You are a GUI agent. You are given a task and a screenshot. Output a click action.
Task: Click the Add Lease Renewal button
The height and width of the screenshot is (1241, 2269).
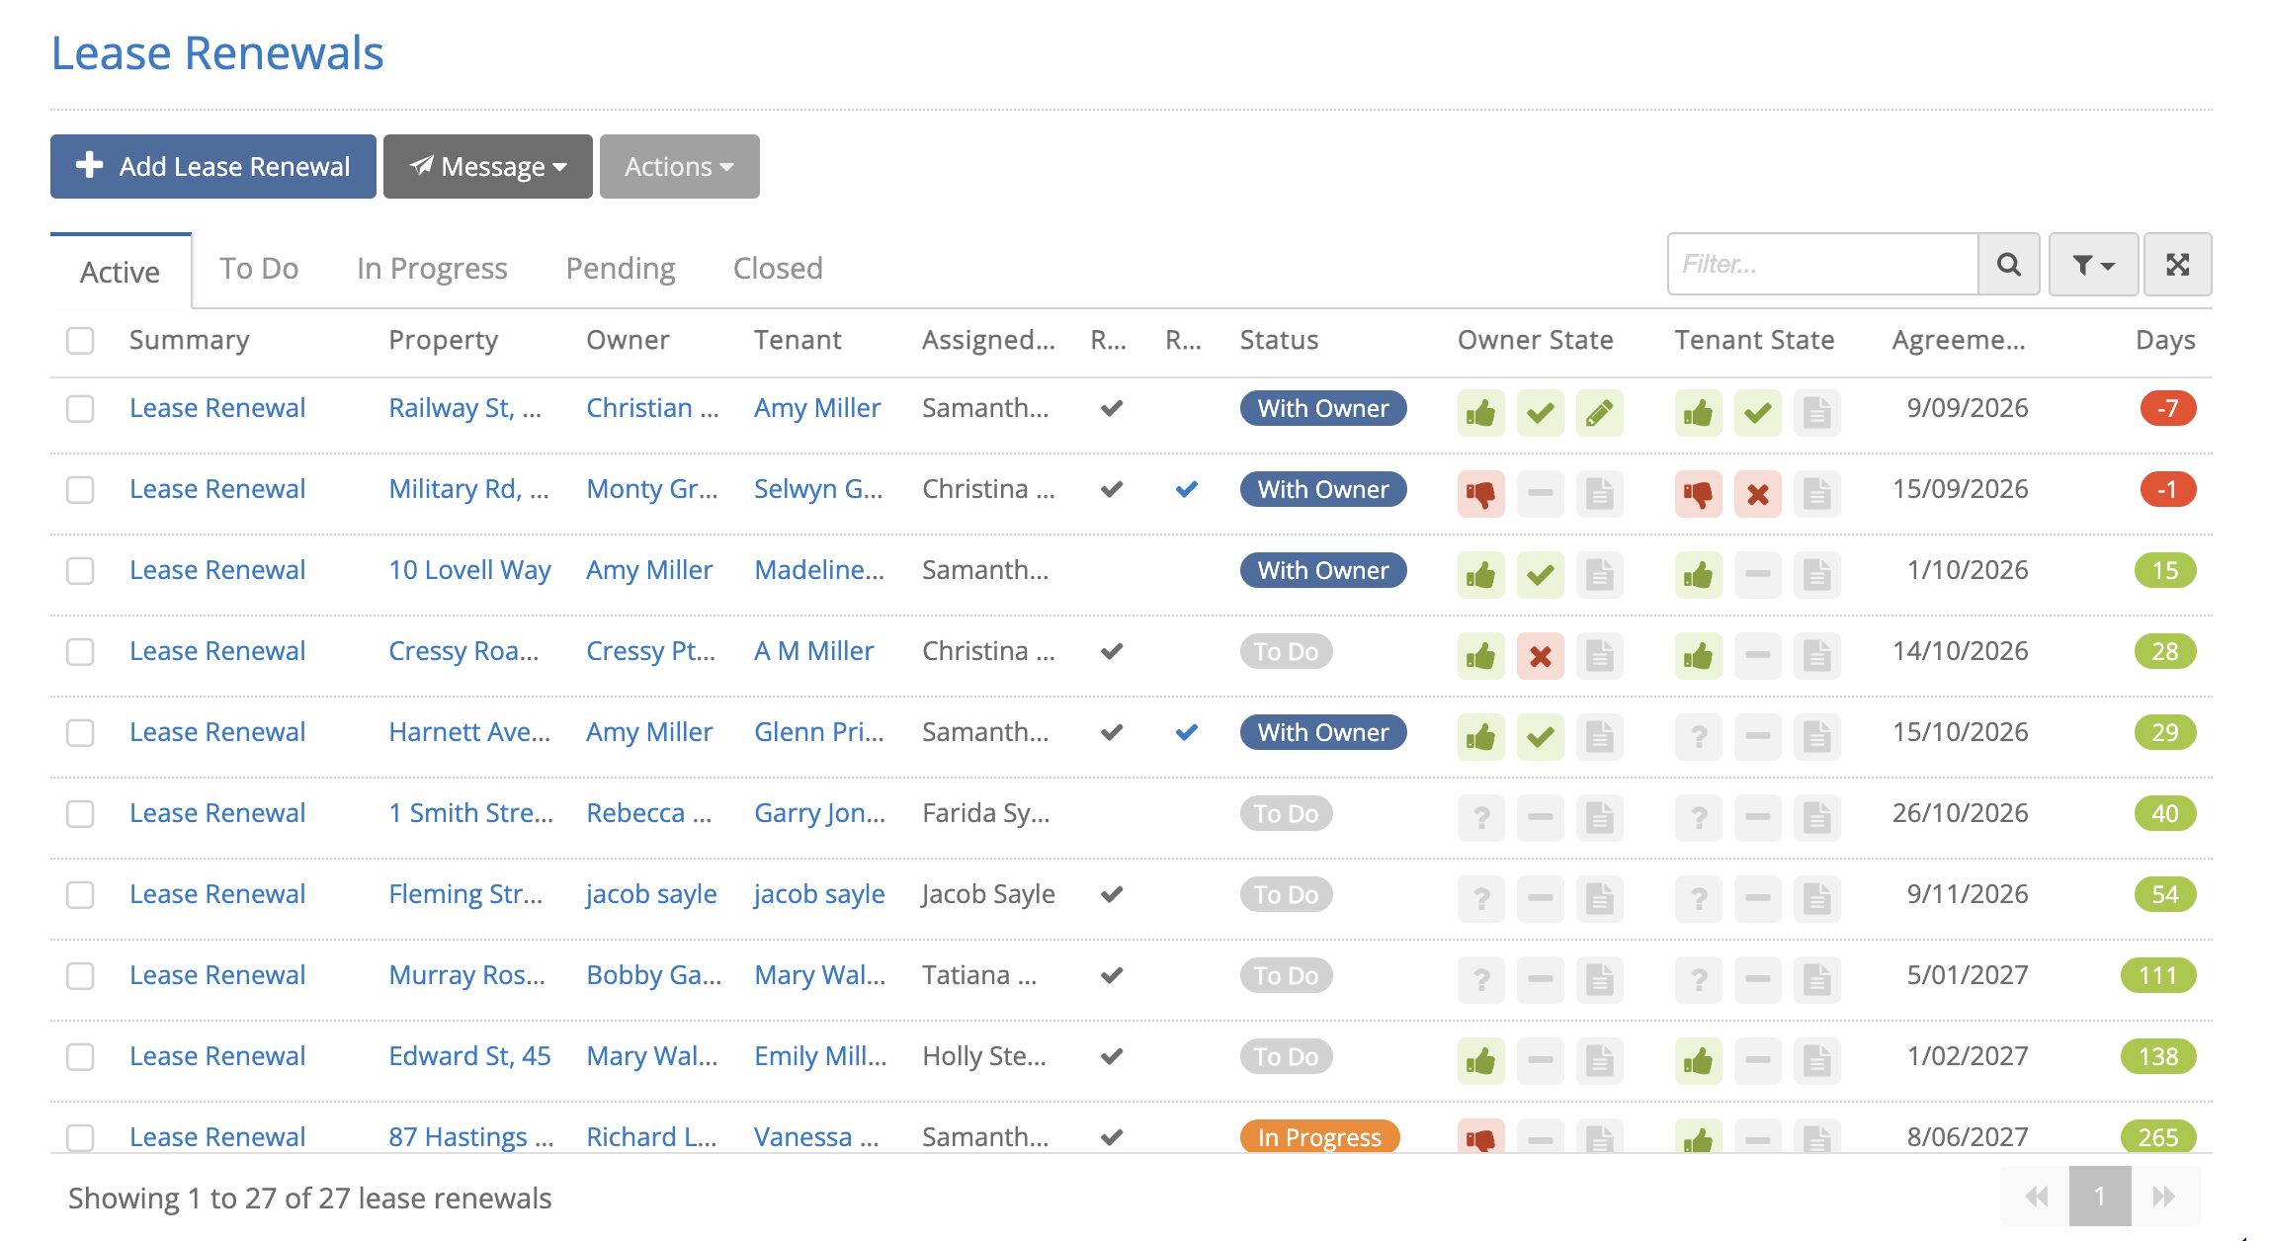coord(213,166)
